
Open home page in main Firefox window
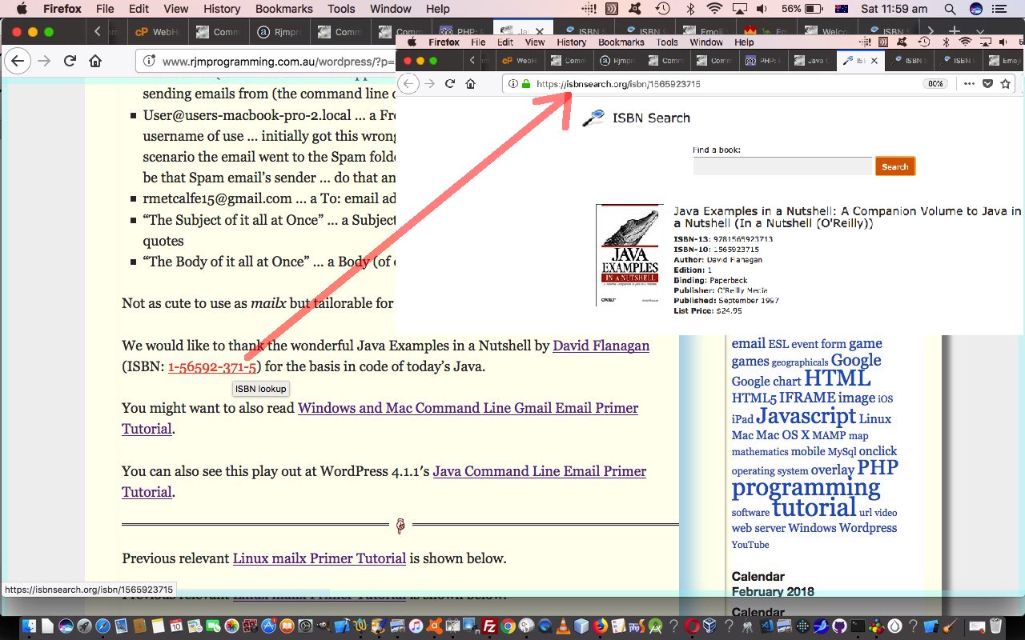pos(95,62)
